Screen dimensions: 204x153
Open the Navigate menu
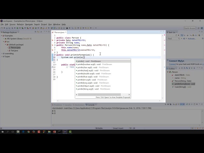29,25
